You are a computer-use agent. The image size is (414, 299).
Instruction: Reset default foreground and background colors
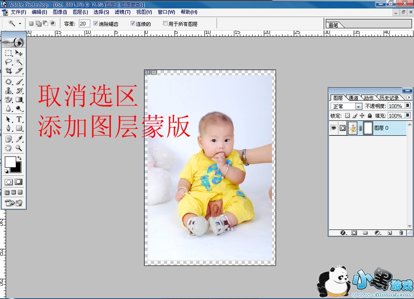click(7, 171)
